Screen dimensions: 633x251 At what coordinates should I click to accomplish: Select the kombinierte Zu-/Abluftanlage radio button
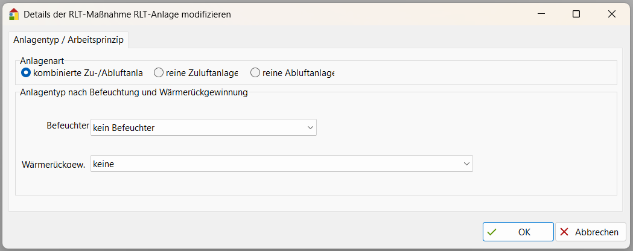click(26, 73)
